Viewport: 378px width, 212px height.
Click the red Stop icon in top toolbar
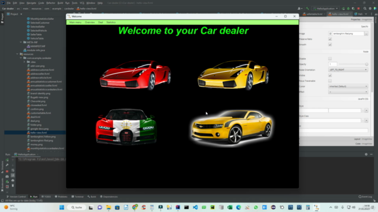click(x=359, y=8)
